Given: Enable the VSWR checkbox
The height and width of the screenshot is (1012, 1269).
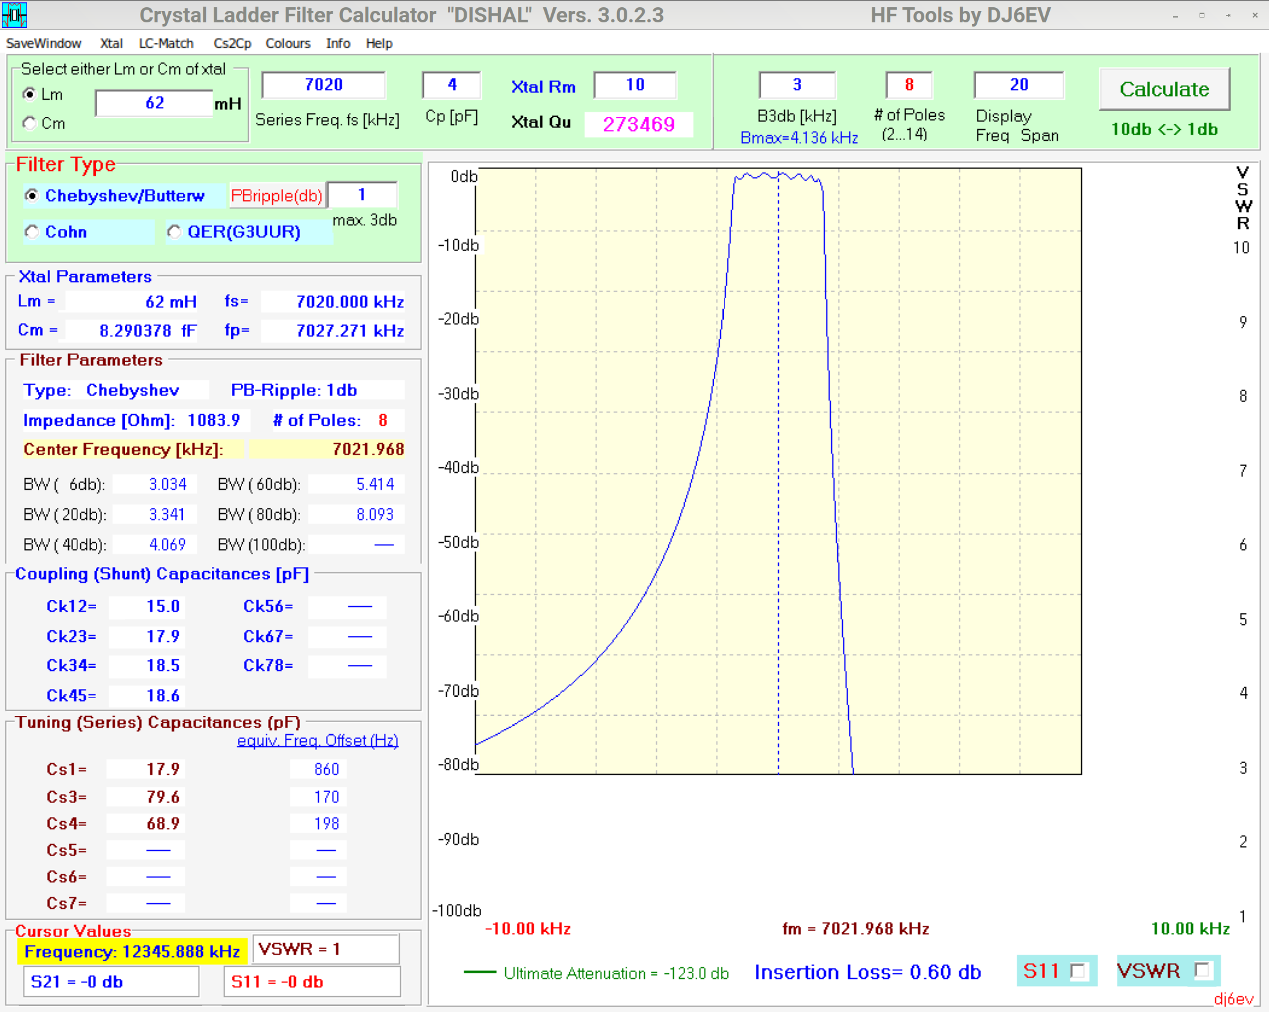Looking at the screenshot, I should click(x=1203, y=970).
